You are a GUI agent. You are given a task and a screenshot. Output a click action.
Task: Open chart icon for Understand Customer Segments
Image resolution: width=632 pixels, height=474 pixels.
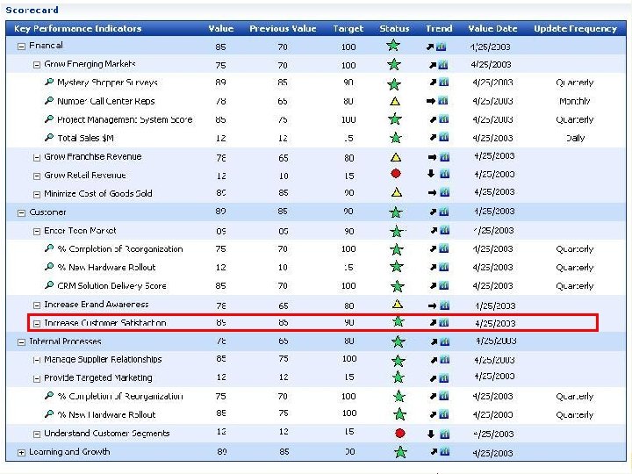coord(444,434)
